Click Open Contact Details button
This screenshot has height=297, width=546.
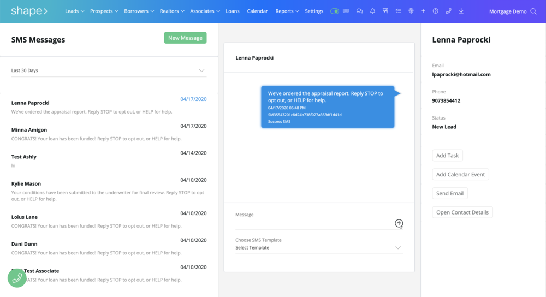(462, 212)
